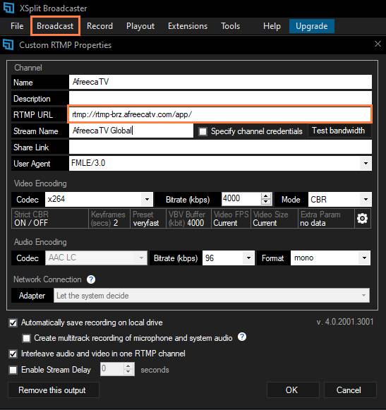Open the Extensions menu

tap(188, 26)
